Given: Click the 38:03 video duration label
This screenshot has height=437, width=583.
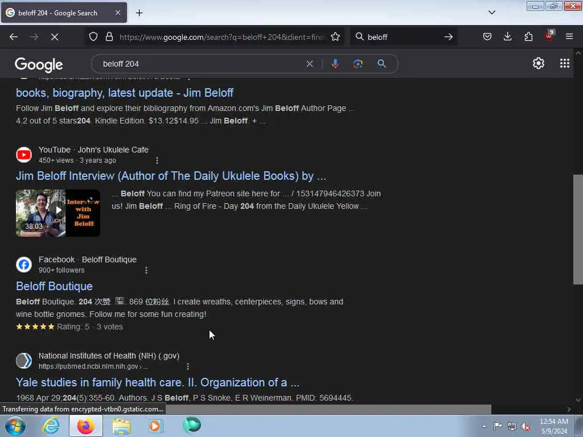Looking at the screenshot, I should click(x=34, y=226).
